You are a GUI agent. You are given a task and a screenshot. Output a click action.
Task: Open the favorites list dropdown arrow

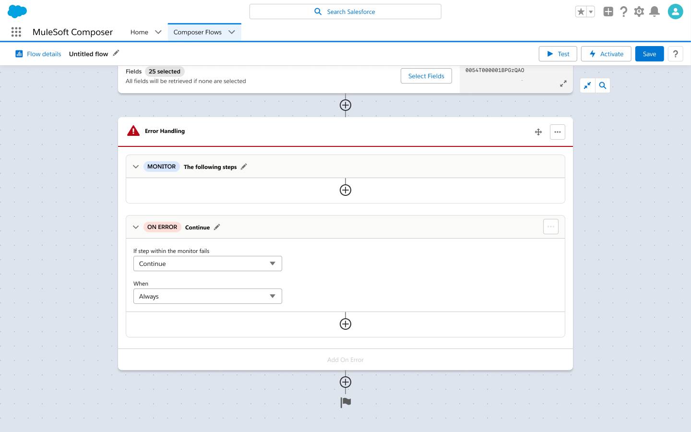click(x=591, y=12)
